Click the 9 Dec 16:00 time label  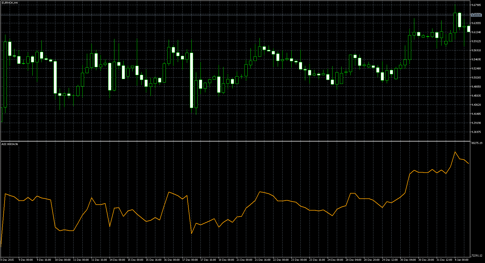pos(44,260)
